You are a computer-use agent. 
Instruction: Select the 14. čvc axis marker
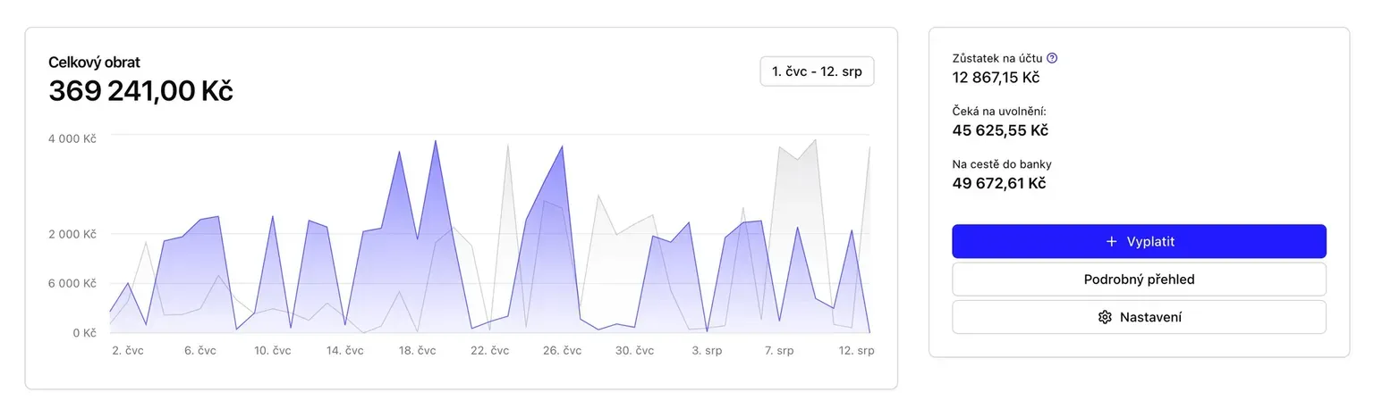click(345, 351)
